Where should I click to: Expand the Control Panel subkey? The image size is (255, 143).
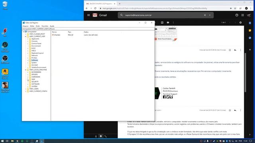[x=27, y=44]
